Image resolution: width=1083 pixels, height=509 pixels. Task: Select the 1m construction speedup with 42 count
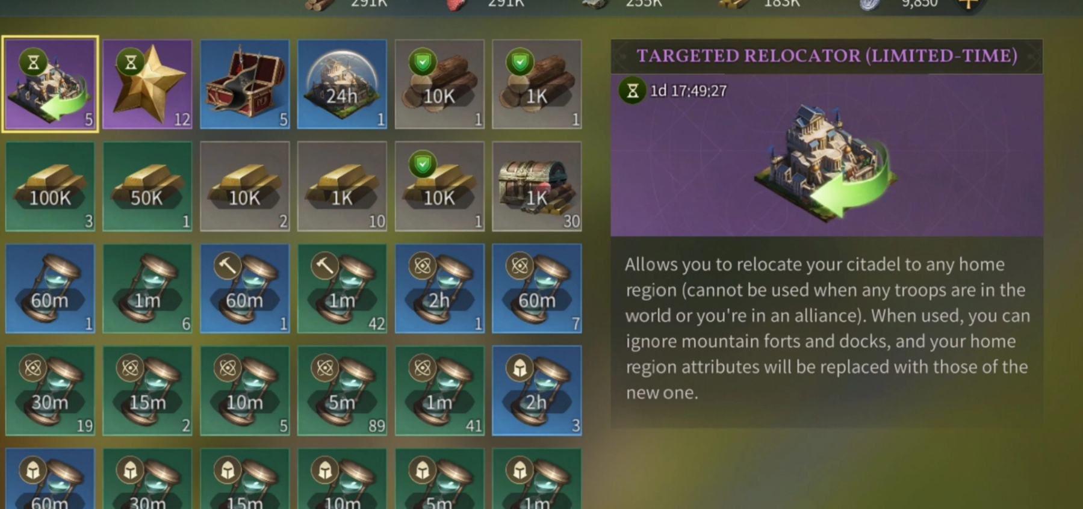pyautogui.click(x=342, y=288)
